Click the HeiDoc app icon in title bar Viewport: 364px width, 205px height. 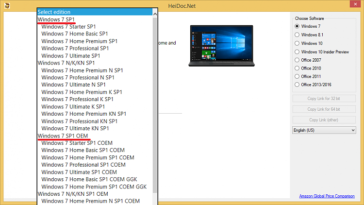(x=7, y=5)
